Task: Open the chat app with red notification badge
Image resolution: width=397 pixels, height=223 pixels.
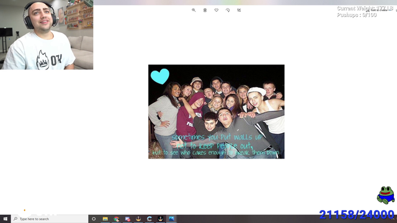Action: (x=128, y=219)
